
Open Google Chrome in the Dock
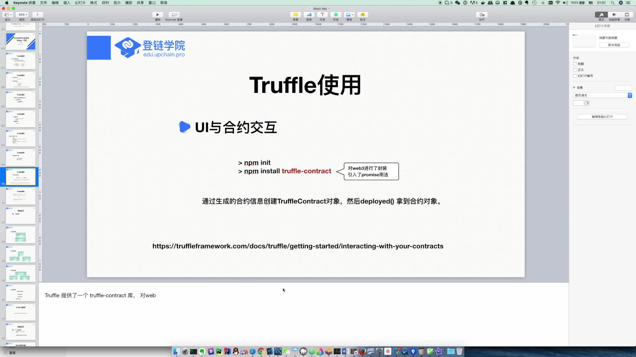point(261,351)
